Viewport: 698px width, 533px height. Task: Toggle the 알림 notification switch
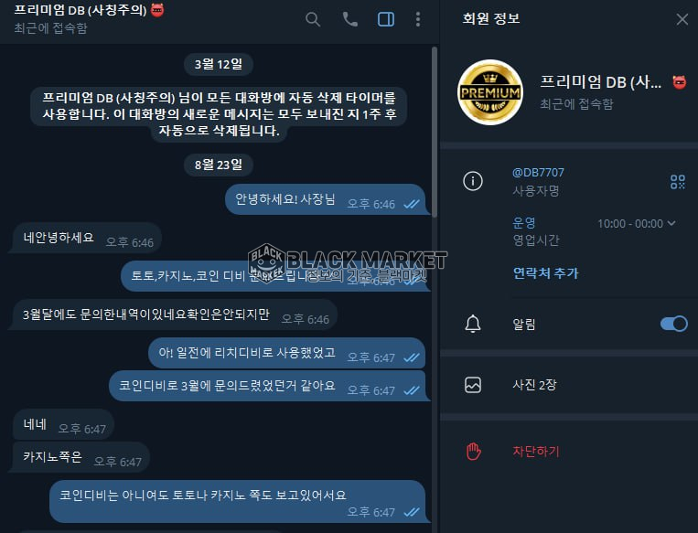pos(673,324)
